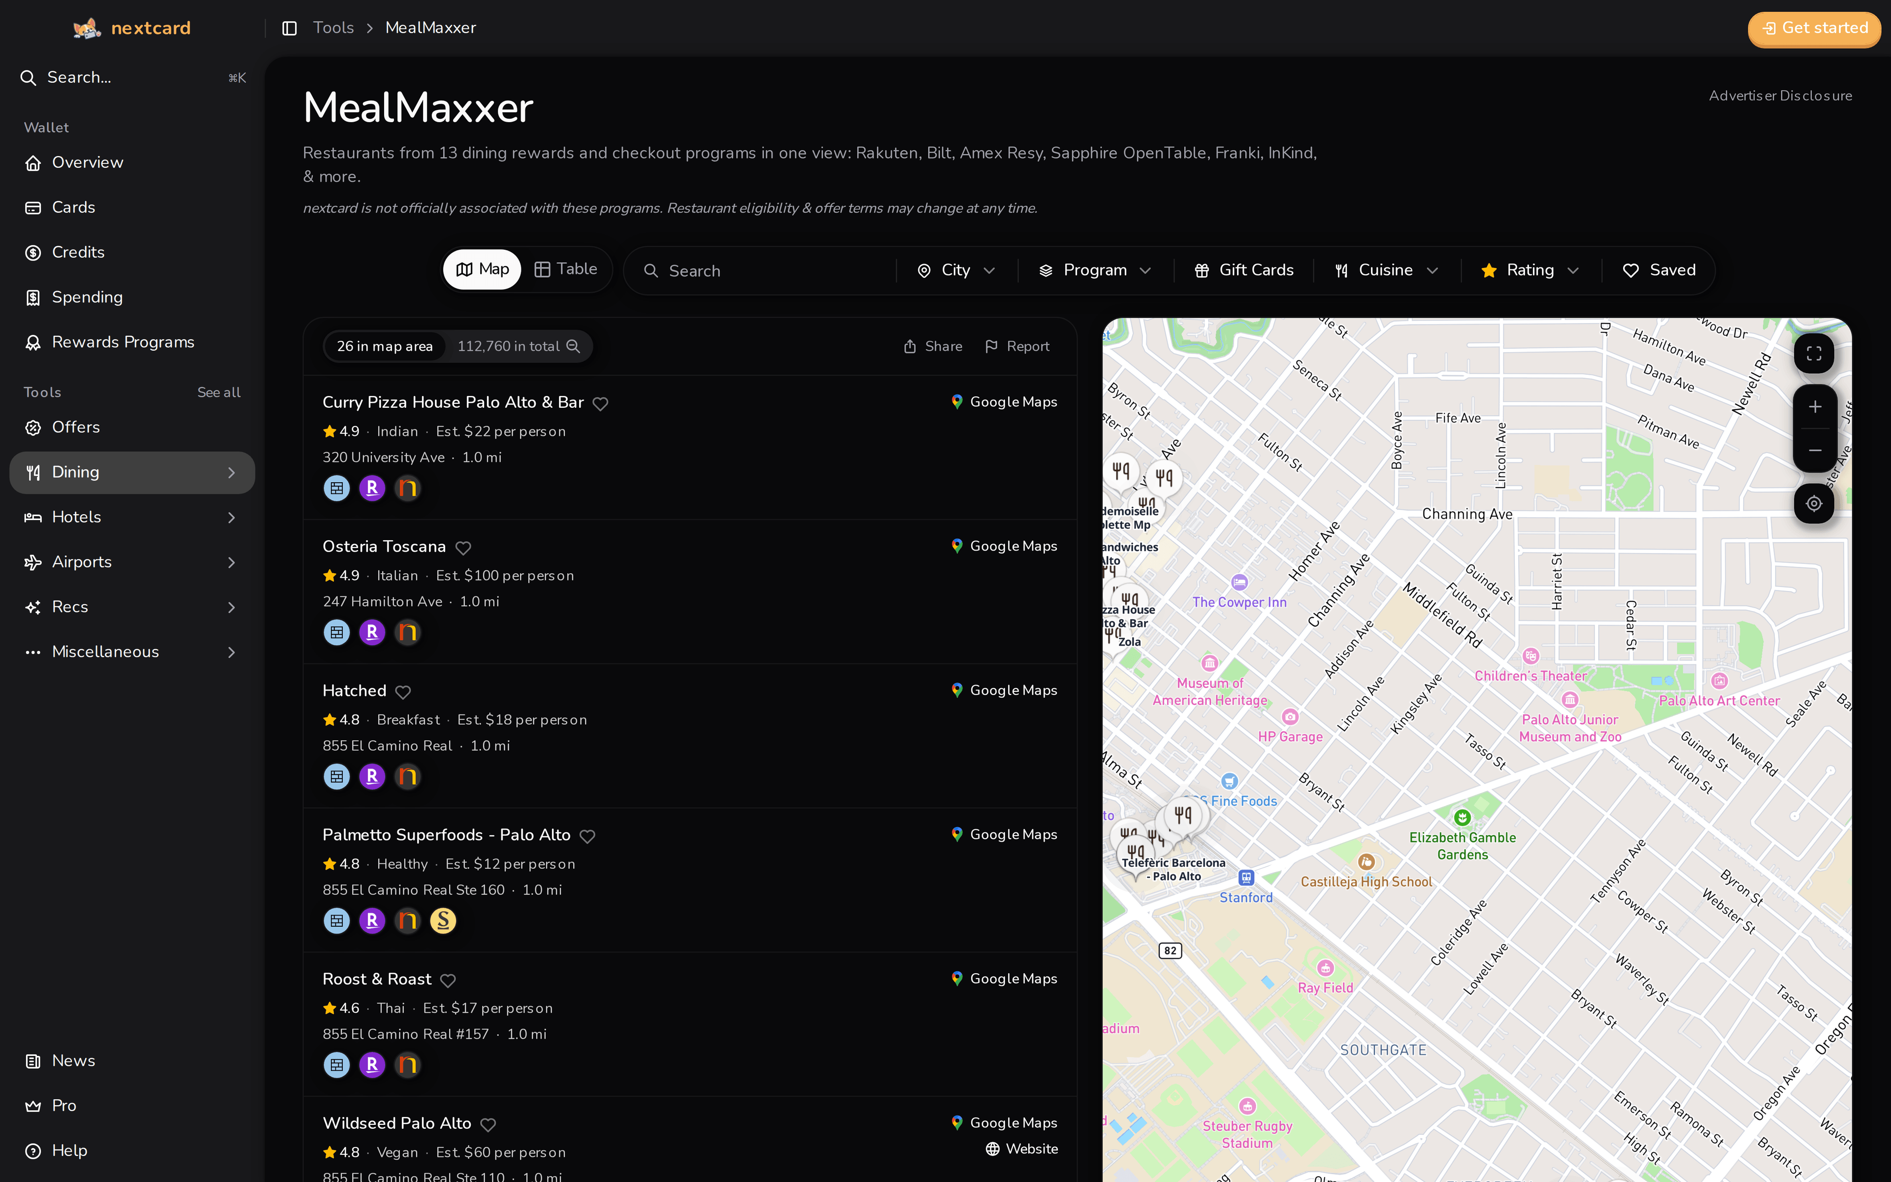The height and width of the screenshot is (1182, 1891).
Task: Save Hatched with heart icon
Action: tap(403, 692)
